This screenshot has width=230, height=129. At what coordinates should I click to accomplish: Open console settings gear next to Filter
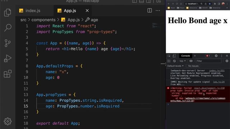point(227,61)
